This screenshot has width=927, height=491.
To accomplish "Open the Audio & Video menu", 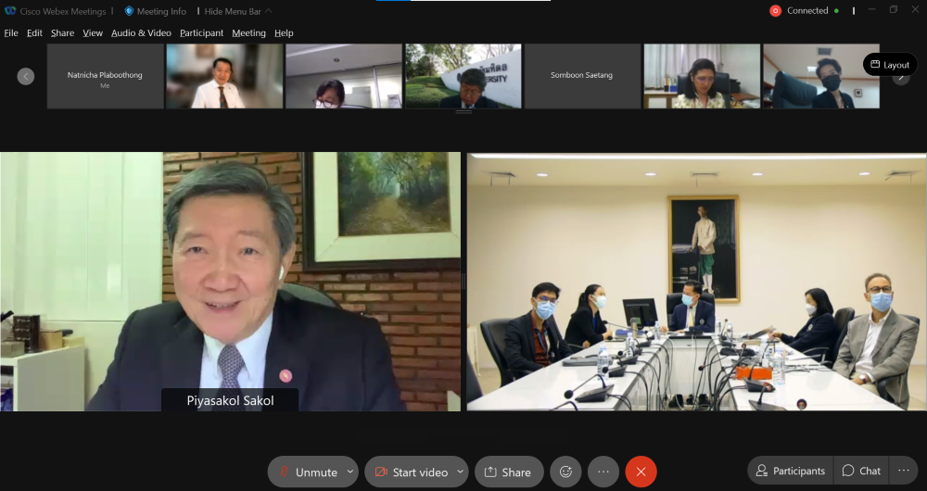I will tap(141, 33).
